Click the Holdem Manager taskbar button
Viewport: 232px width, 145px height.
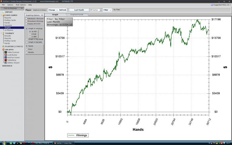64,143
